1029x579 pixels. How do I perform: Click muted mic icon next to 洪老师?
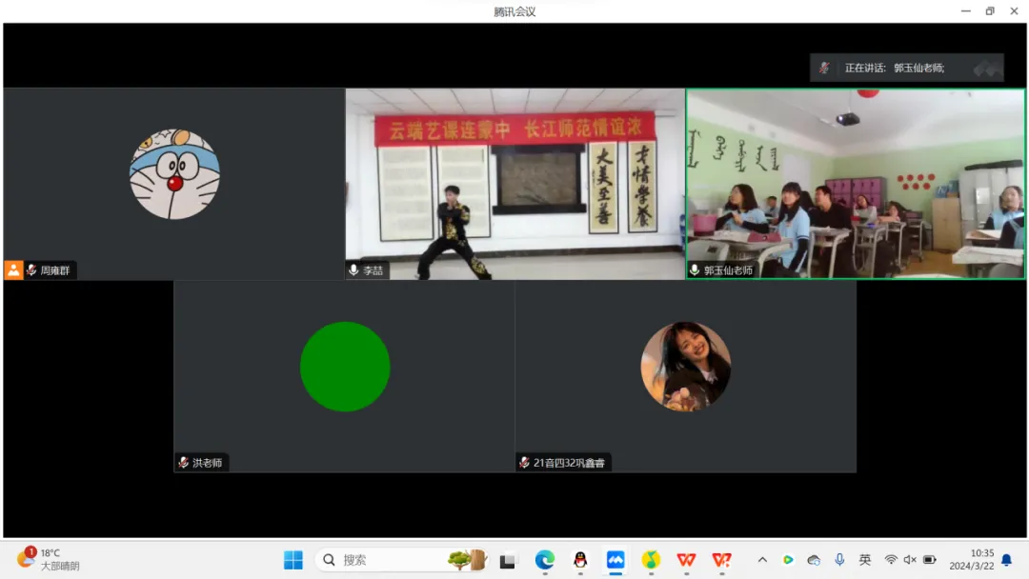pos(183,463)
